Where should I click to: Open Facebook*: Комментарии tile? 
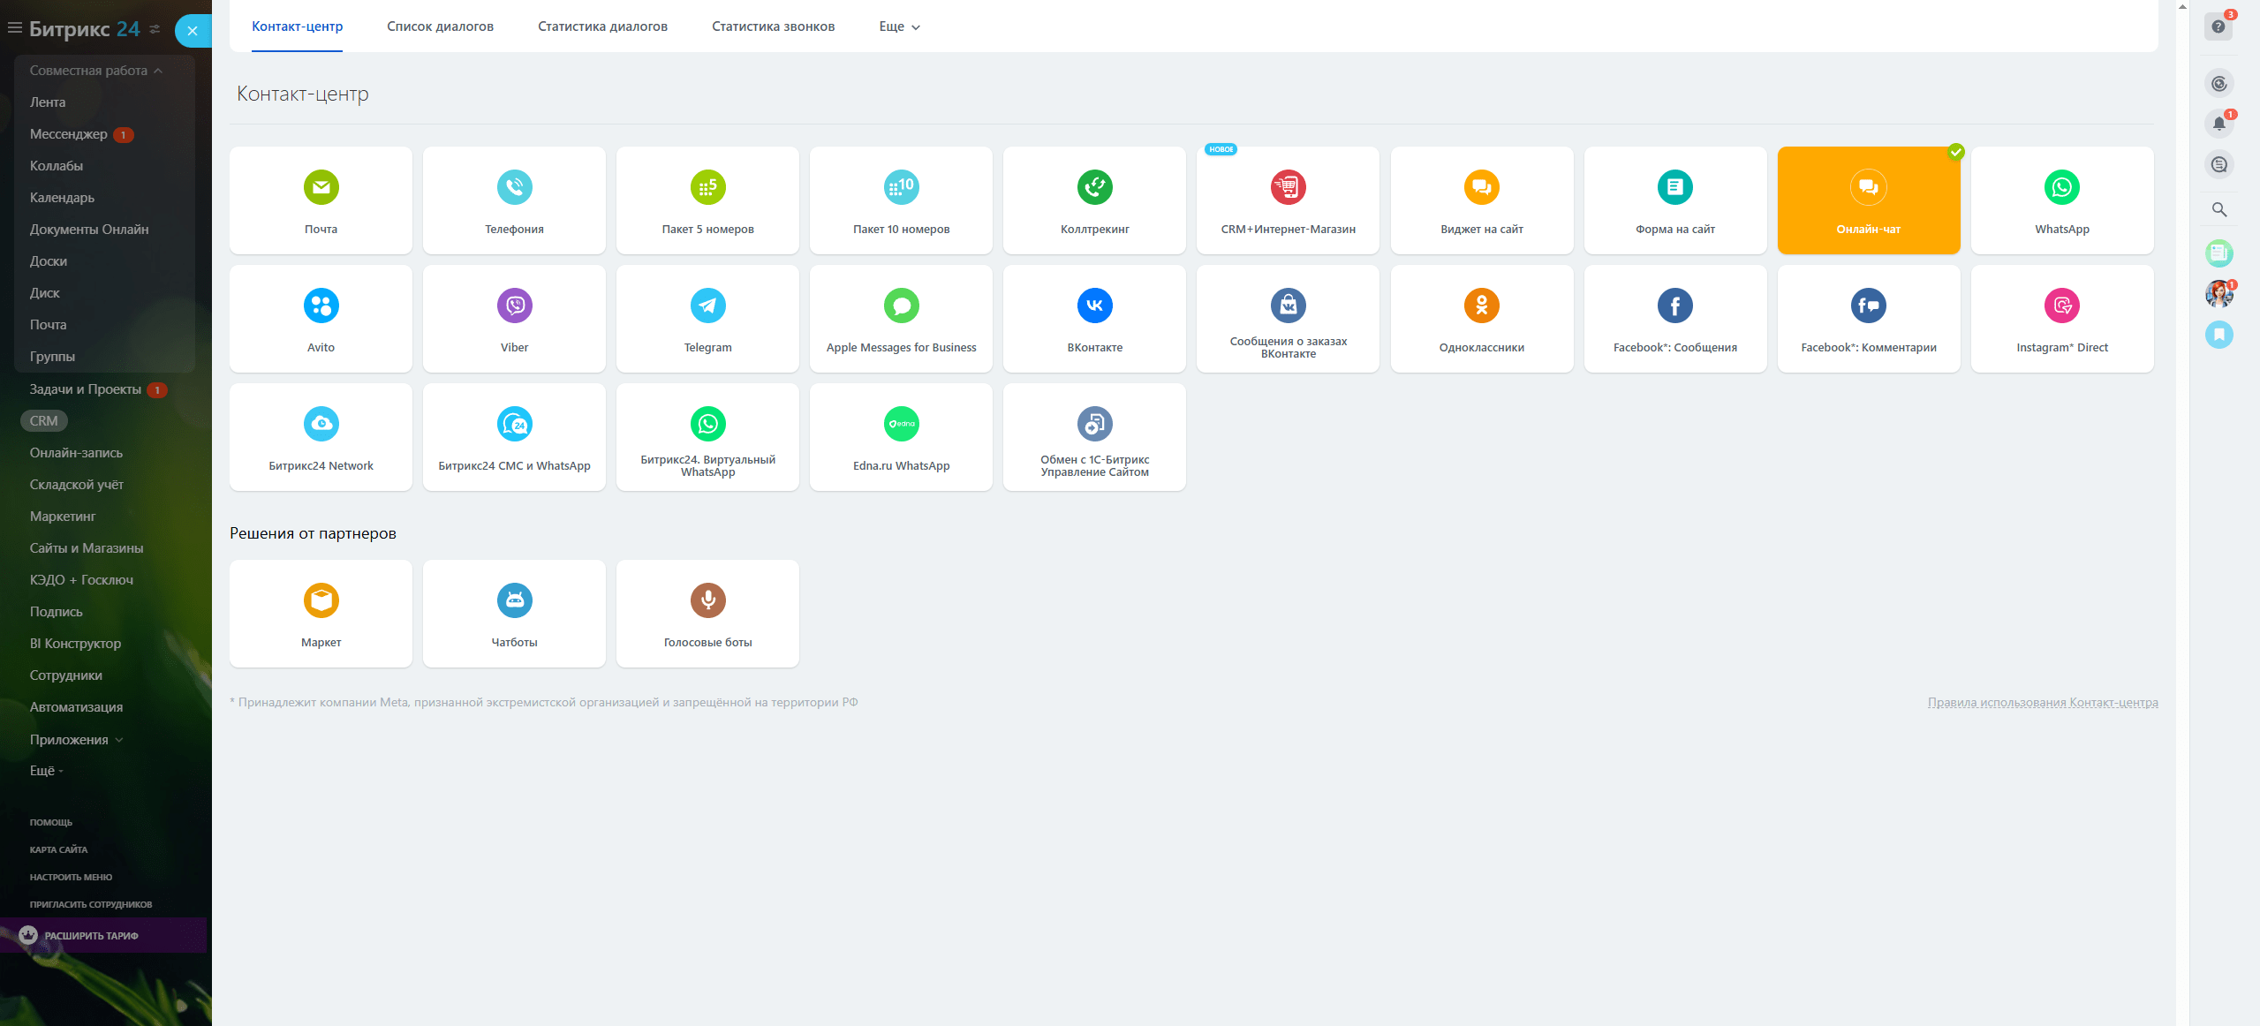(1869, 319)
